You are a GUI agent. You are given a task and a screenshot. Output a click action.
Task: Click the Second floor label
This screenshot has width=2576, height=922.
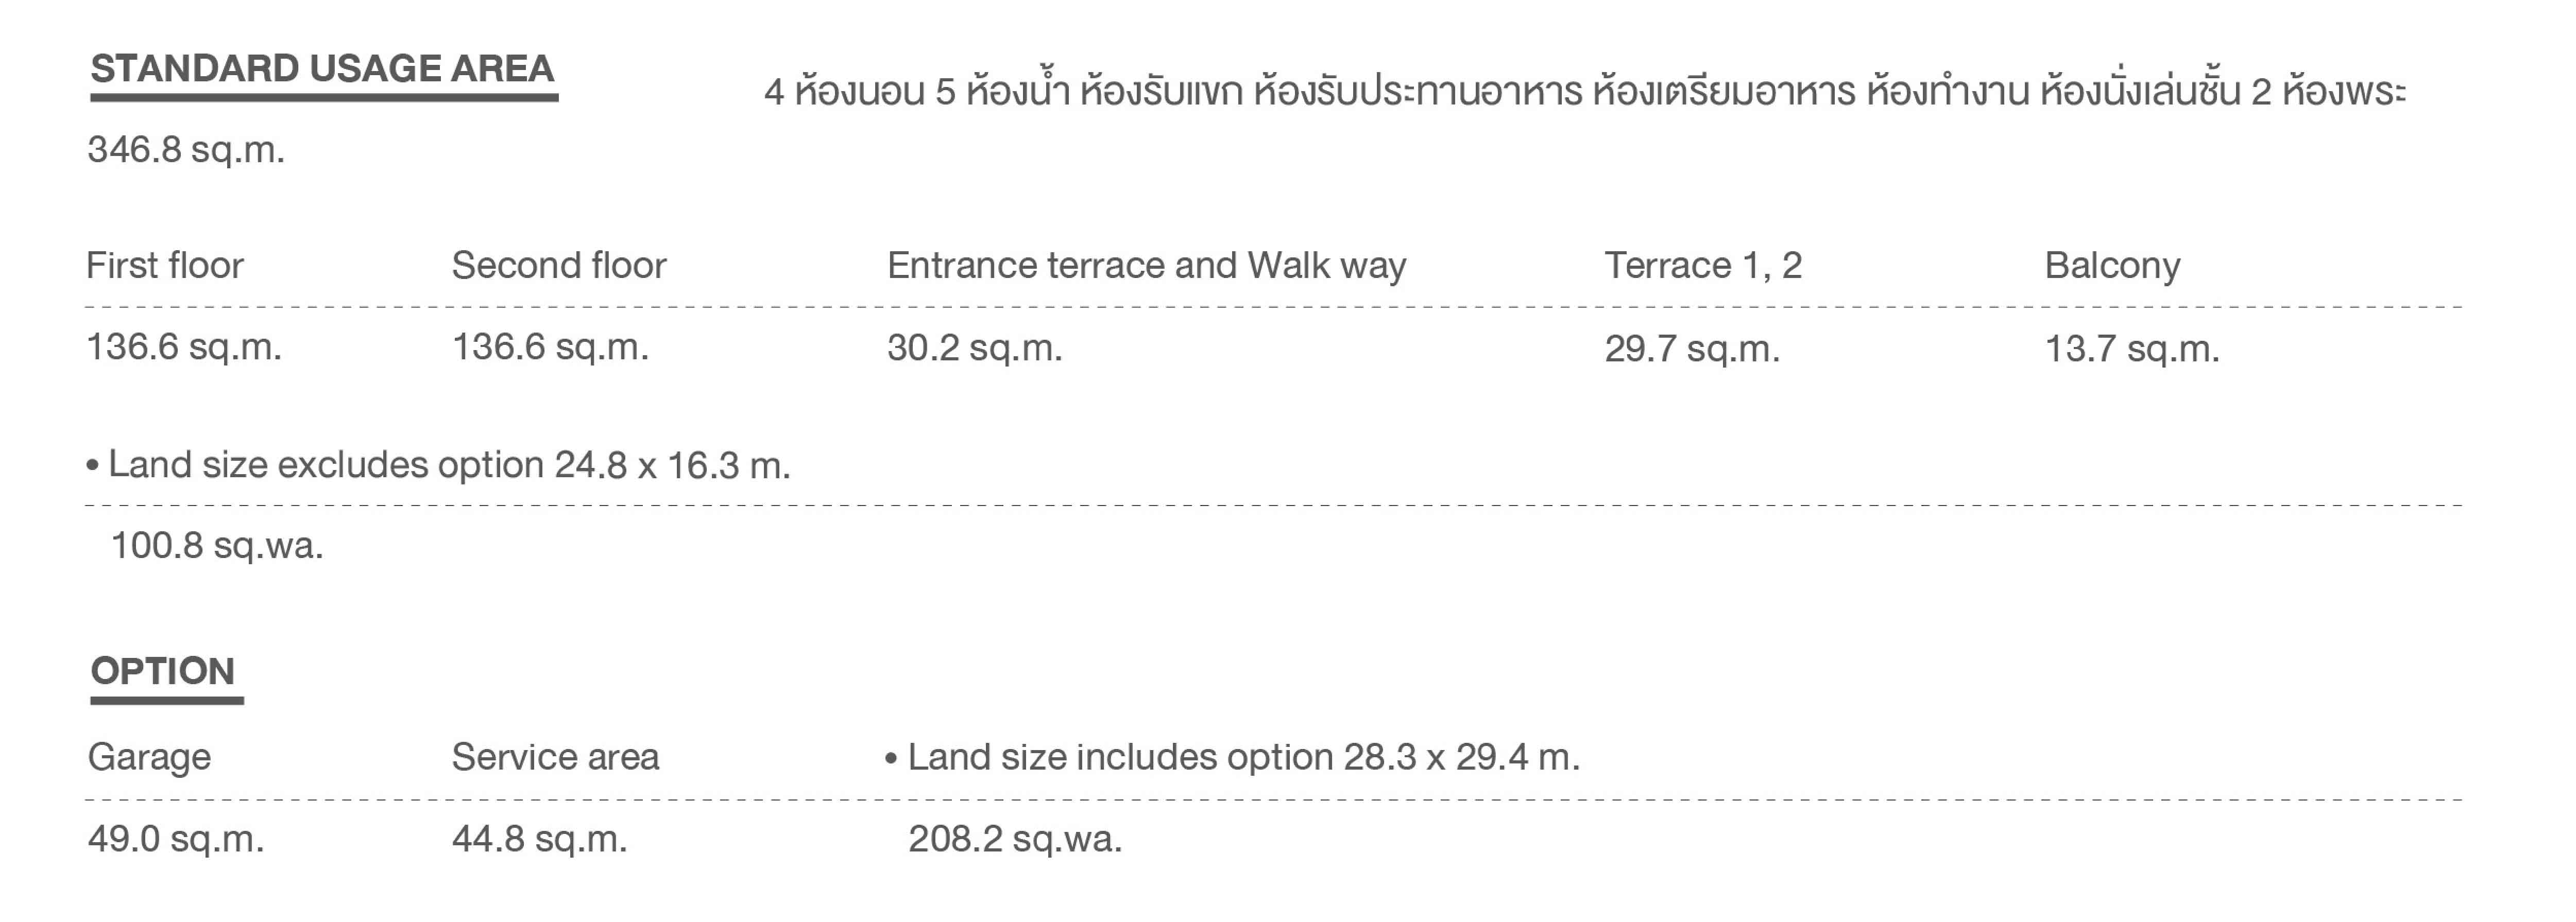[558, 266]
